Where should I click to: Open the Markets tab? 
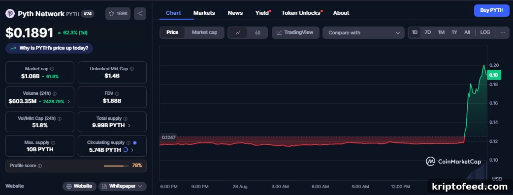tap(204, 13)
